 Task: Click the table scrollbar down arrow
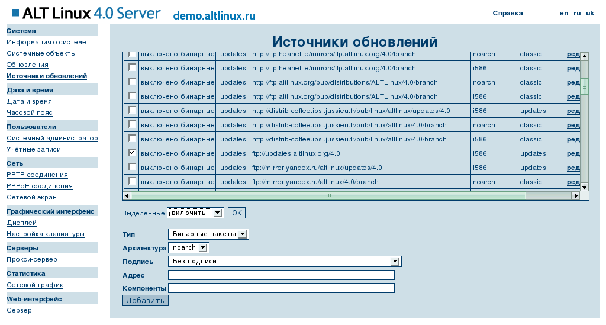pos(584,186)
